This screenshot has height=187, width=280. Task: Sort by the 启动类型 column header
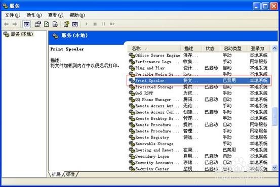click(233, 49)
